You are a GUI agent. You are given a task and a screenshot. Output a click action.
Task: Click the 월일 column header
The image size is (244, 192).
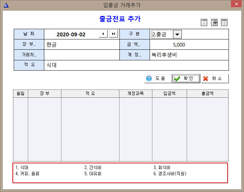[x=21, y=94]
